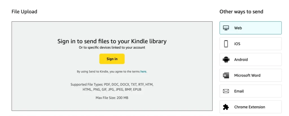
Task: Click the iOS phone icon
Action: point(226,44)
